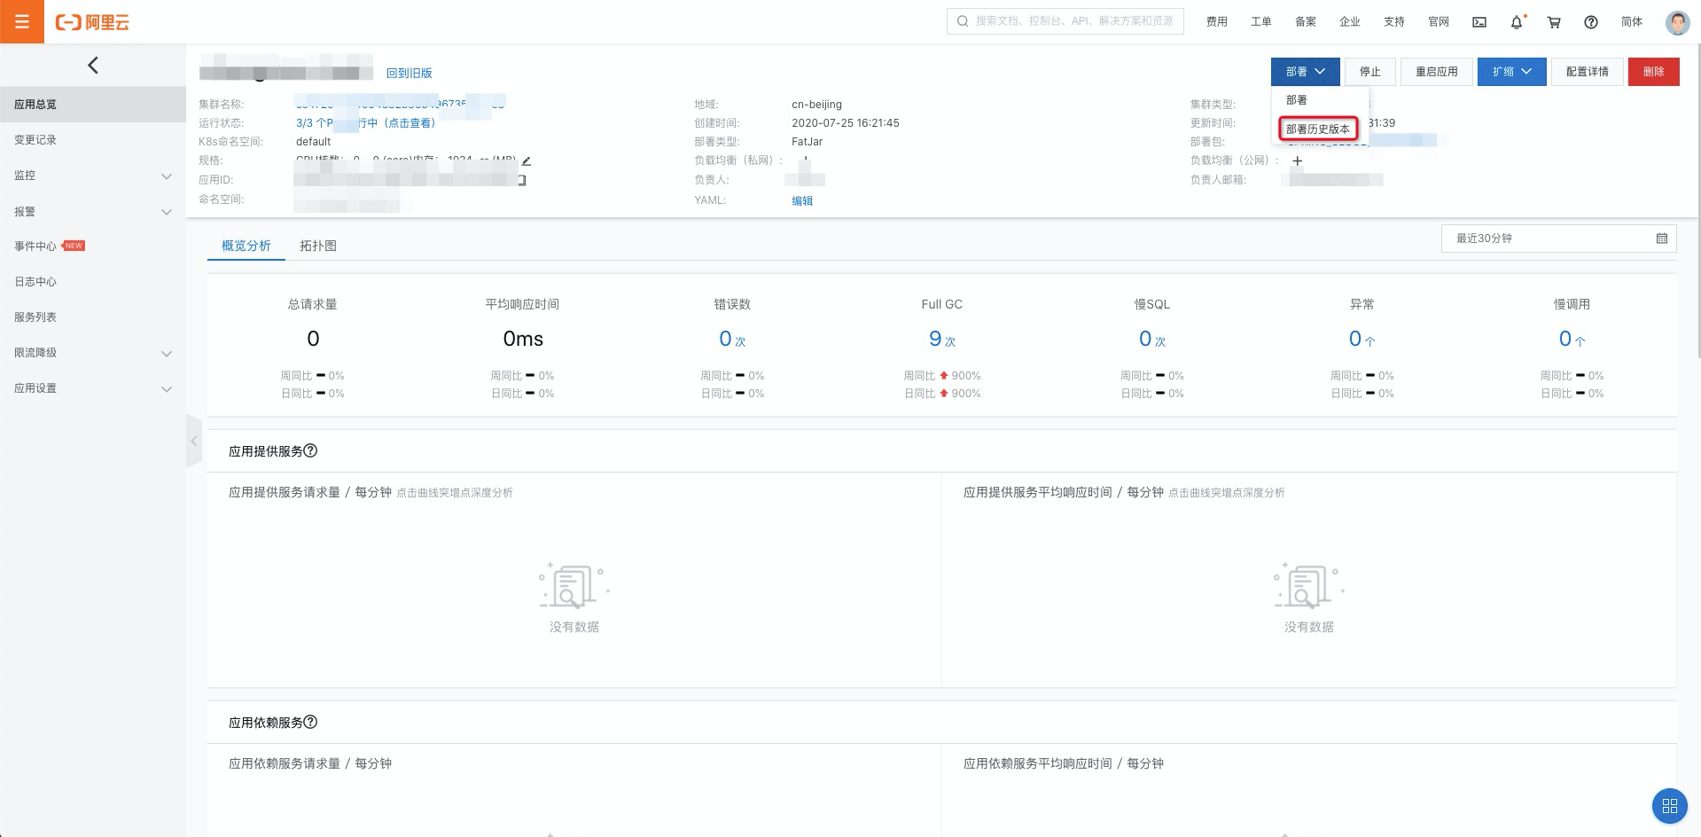Screen dimensions: 1701x837
Task: Add public load balancer with plus icon
Action: pyautogui.click(x=1298, y=160)
